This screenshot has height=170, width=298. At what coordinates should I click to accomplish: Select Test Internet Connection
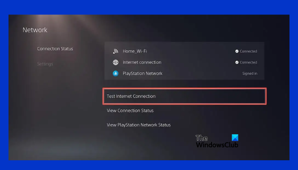(x=184, y=96)
